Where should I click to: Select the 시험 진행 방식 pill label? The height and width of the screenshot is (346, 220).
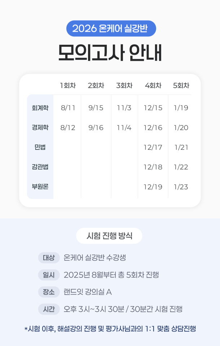(x=109, y=236)
